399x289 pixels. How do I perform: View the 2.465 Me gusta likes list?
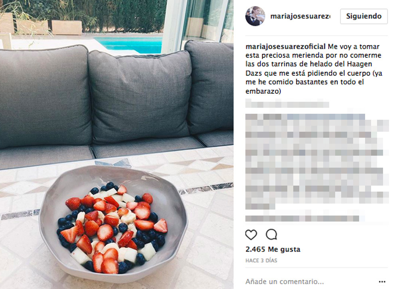(273, 249)
